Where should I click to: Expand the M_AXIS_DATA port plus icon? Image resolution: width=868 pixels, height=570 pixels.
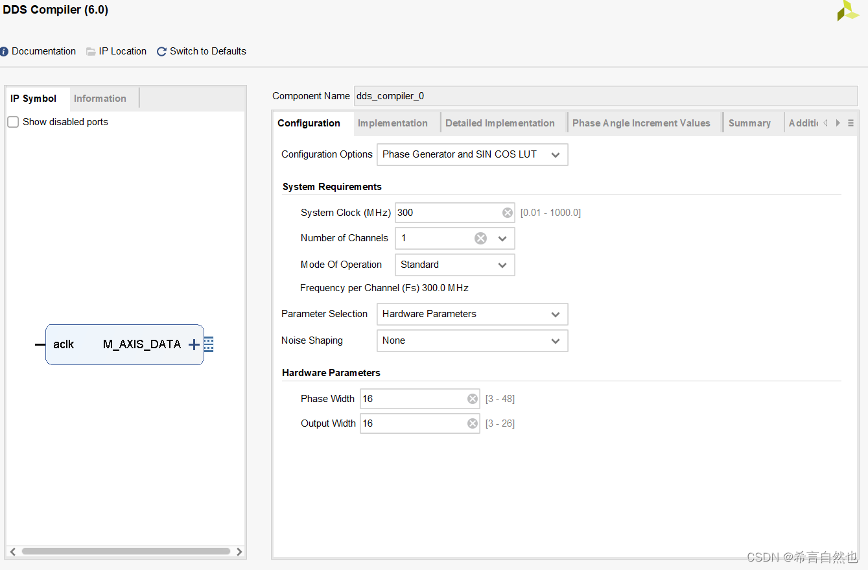(194, 344)
